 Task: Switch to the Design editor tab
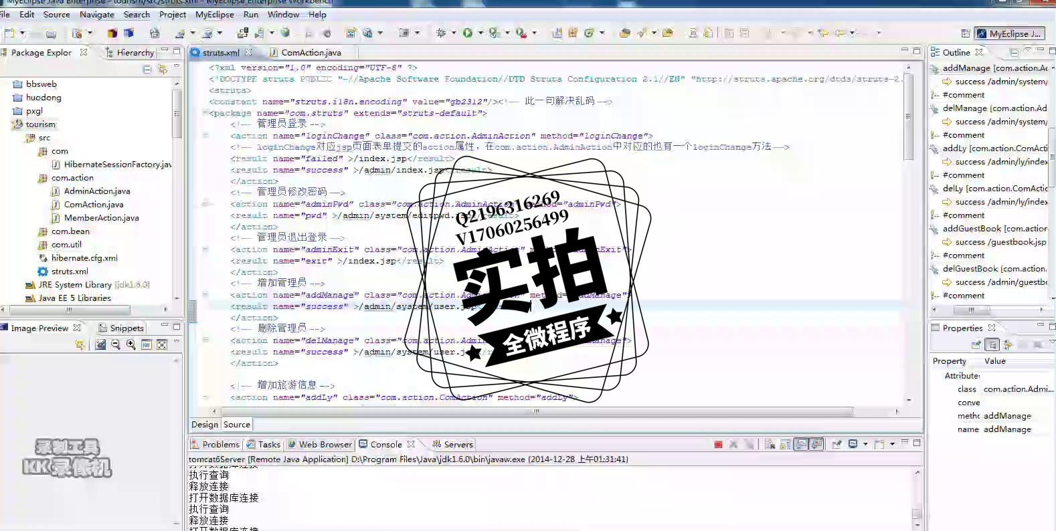tap(205, 425)
